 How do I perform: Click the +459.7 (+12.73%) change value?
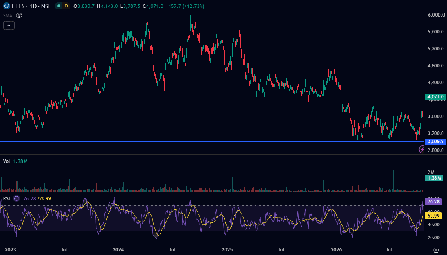185,6
